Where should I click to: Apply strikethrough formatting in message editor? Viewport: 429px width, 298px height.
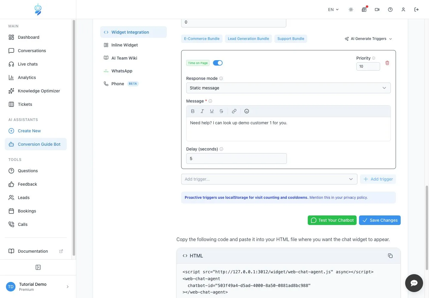pyautogui.click(x=221, y=111)
